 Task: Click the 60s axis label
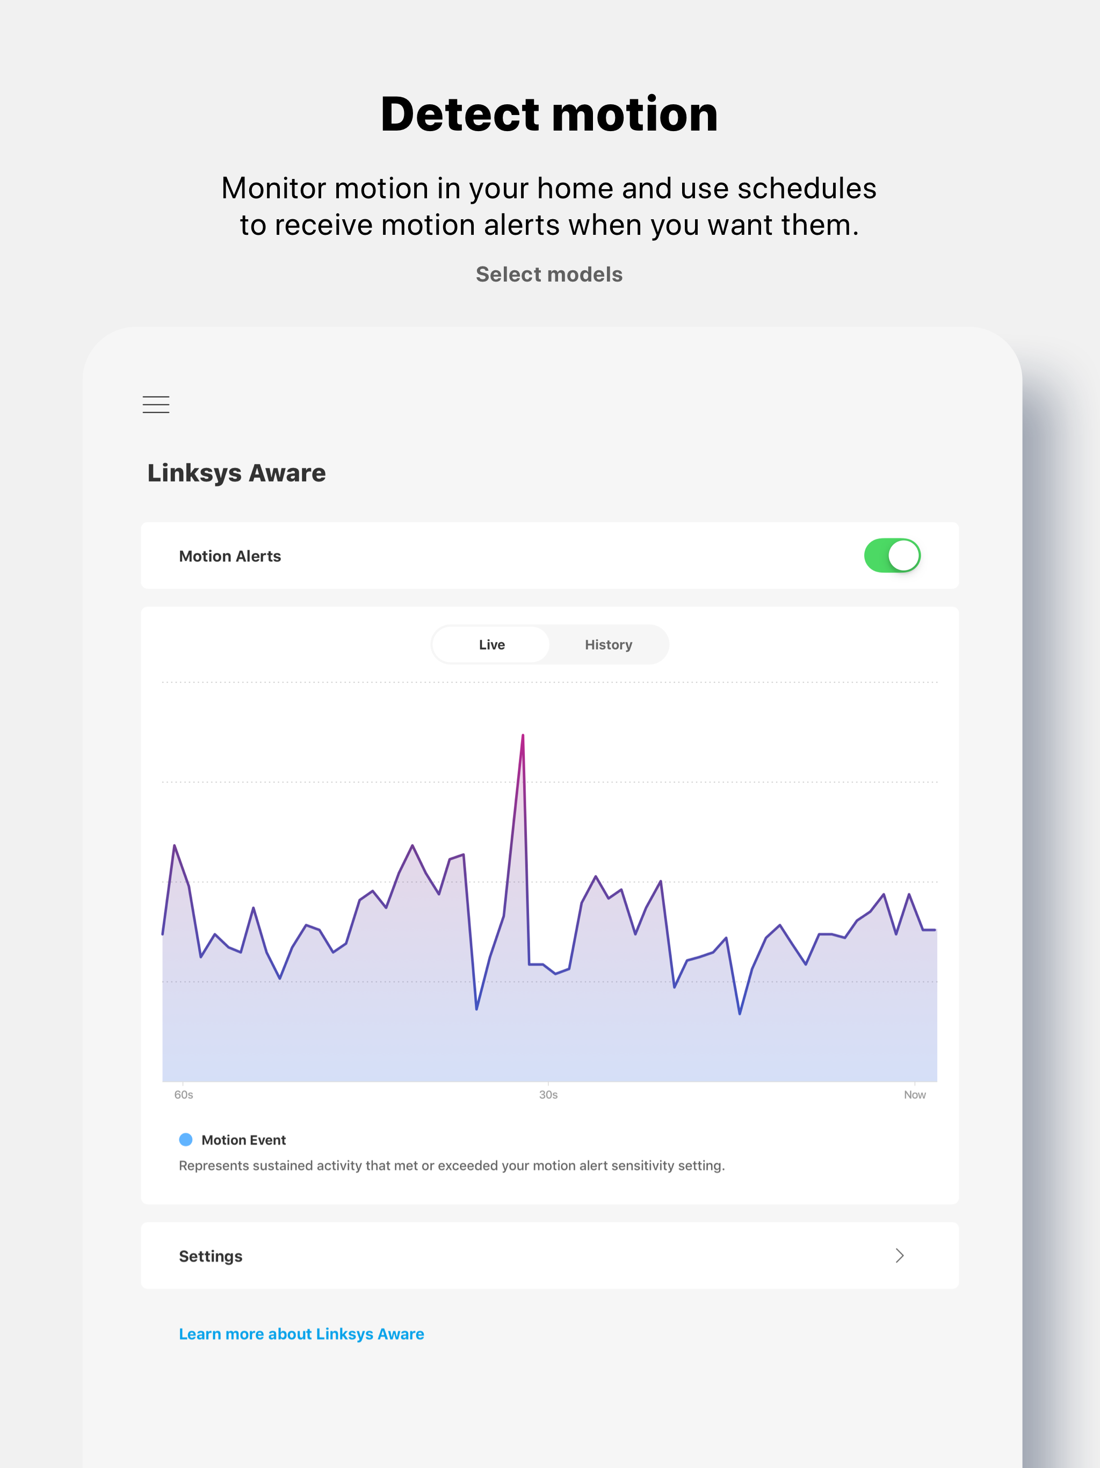[183, 1095]
